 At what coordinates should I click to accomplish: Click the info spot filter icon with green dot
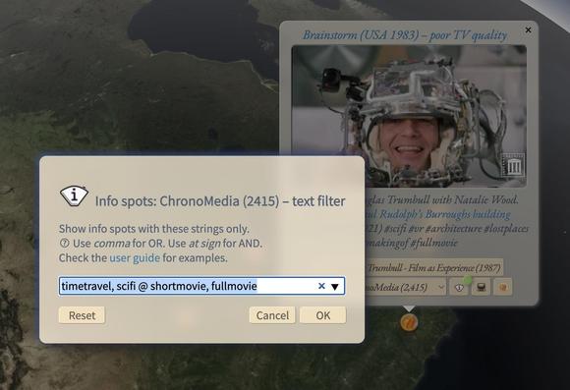460,287
